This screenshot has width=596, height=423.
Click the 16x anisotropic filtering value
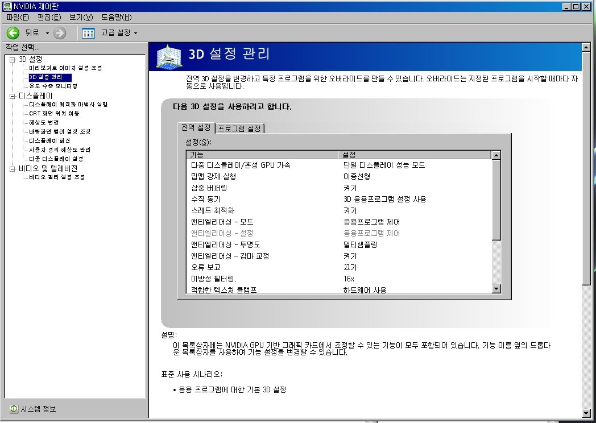[349, 279]
